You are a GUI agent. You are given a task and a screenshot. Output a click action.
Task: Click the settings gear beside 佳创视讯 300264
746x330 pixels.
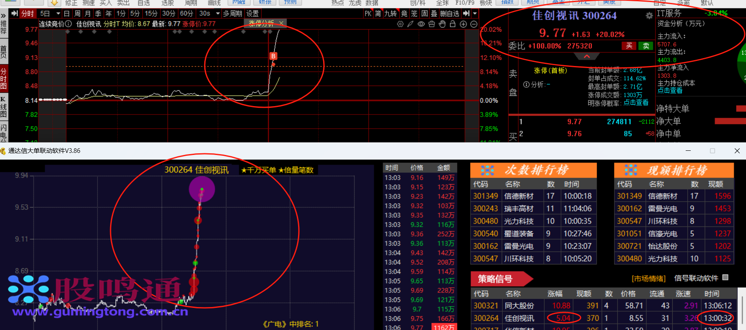(649, 15)
